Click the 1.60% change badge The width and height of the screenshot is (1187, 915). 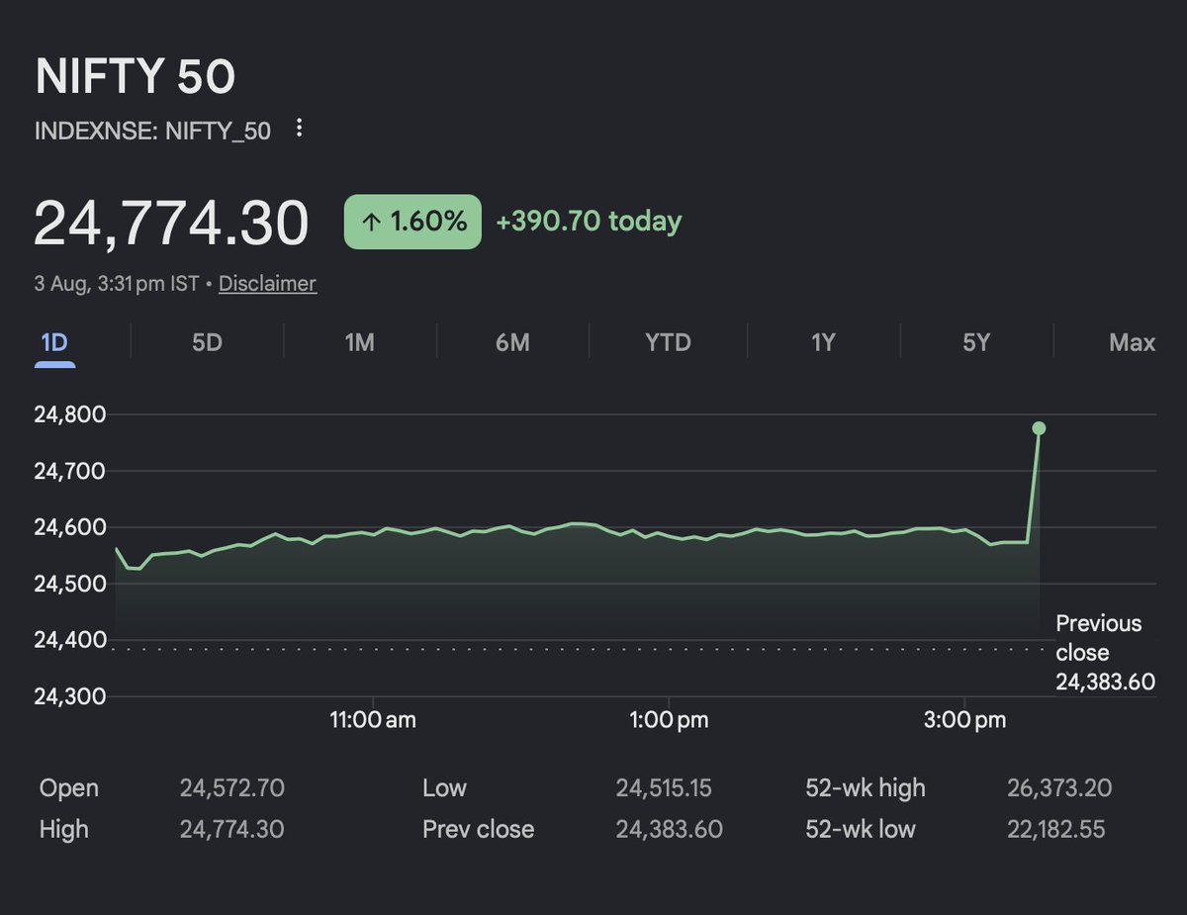412,222
